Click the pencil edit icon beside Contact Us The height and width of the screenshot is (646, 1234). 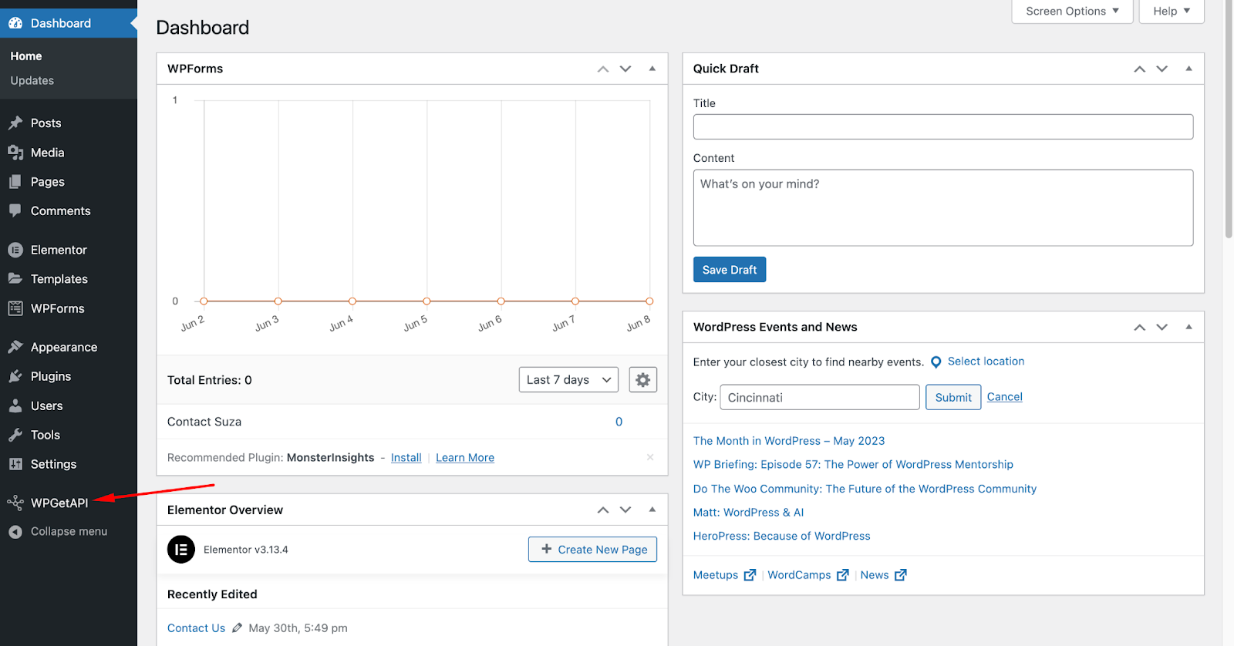point(237,627)
